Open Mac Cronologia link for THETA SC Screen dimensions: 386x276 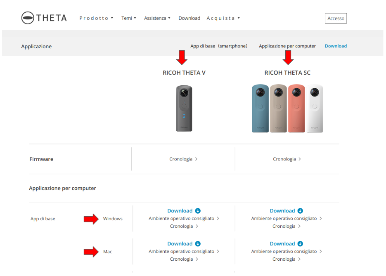[286, 259]
